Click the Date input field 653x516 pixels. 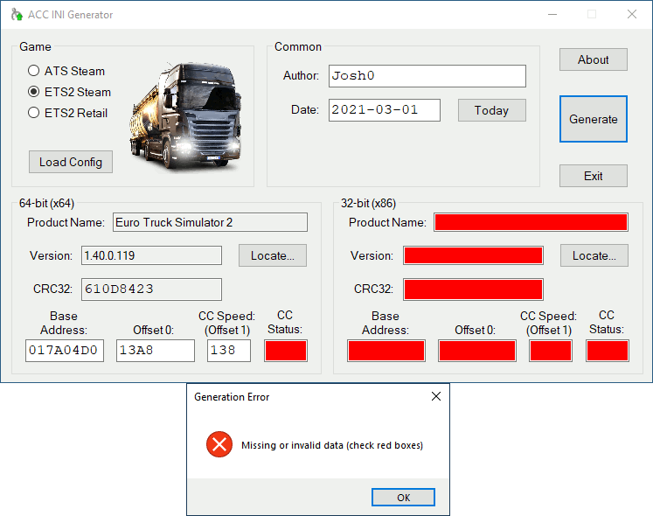[x=385, y=110]
